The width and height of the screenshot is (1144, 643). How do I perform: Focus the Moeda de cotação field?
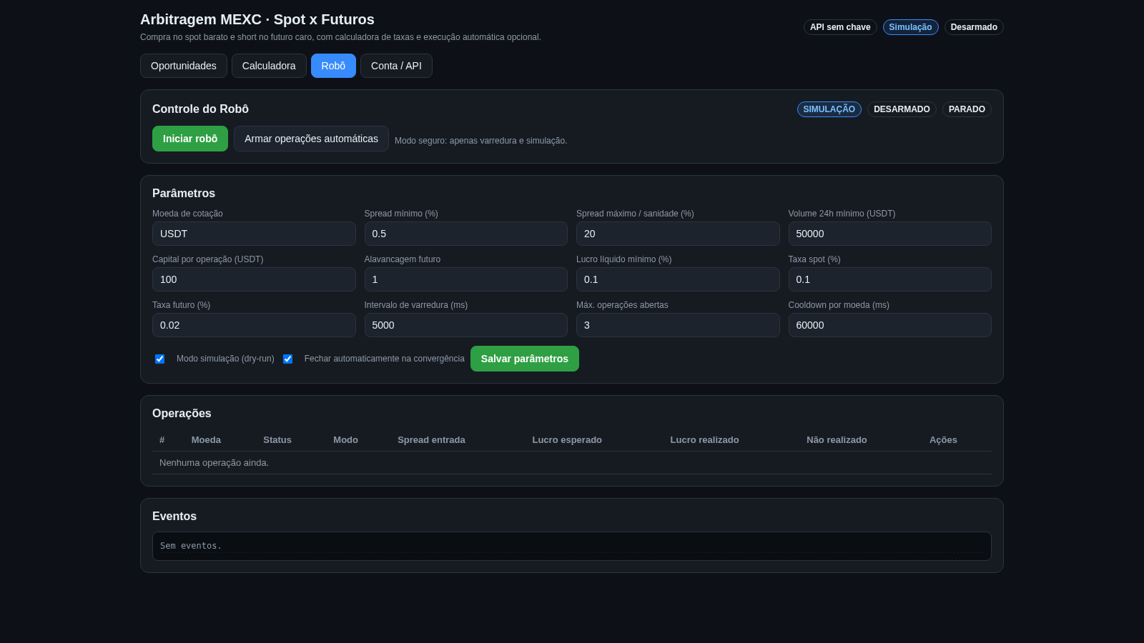pos(254,234)
